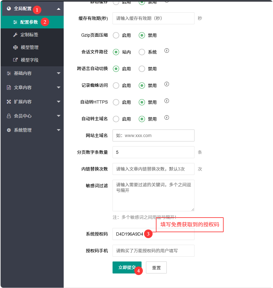273x288 pixels.
Task: Expand the 基础内容 sidebar section
Action: pyautogui.click(x=32, y=73)
